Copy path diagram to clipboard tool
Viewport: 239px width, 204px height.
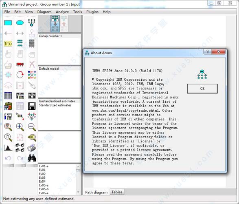[8, 106]
